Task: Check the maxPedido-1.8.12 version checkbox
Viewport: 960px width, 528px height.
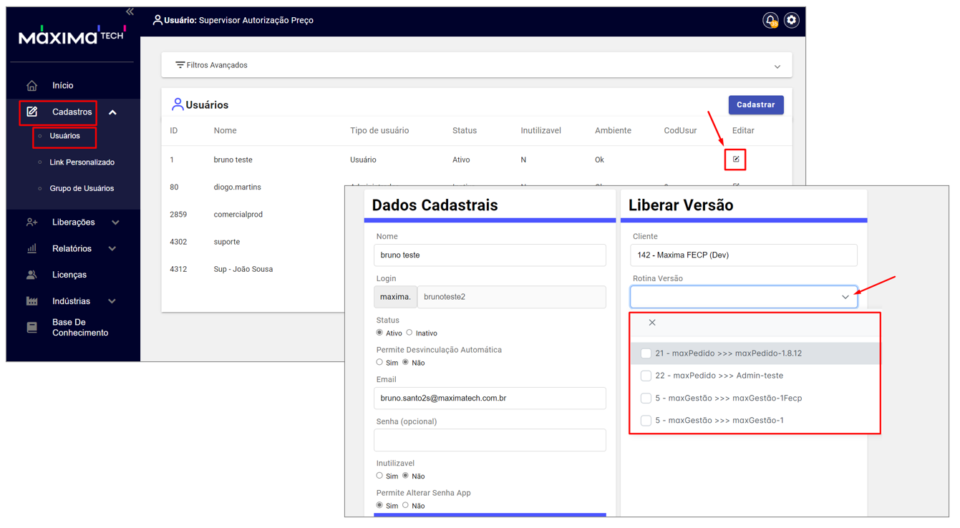Action: (x=646, y=353)
